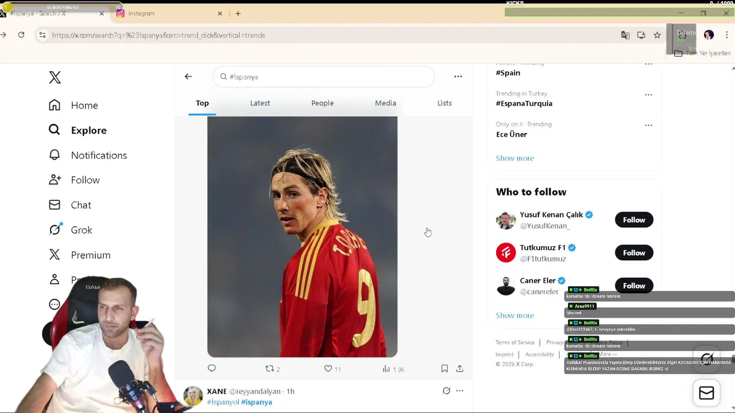Image resolution: width=735 pixels, height=413 pixels.
Task: Follow Tutkumuz F1
Action: click(634, 252)
